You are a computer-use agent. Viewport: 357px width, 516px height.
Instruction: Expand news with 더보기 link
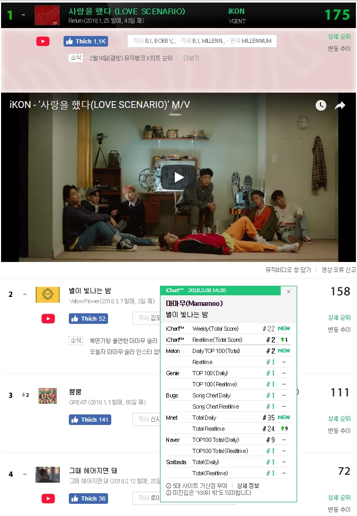coord(191,58)
